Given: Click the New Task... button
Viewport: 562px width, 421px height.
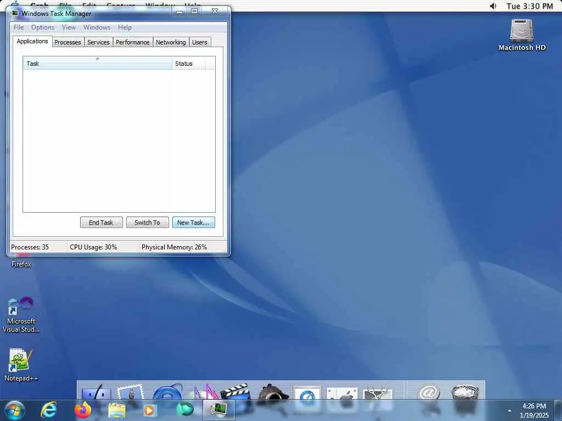Looking at the screenshot, I should tap(193, 223).
